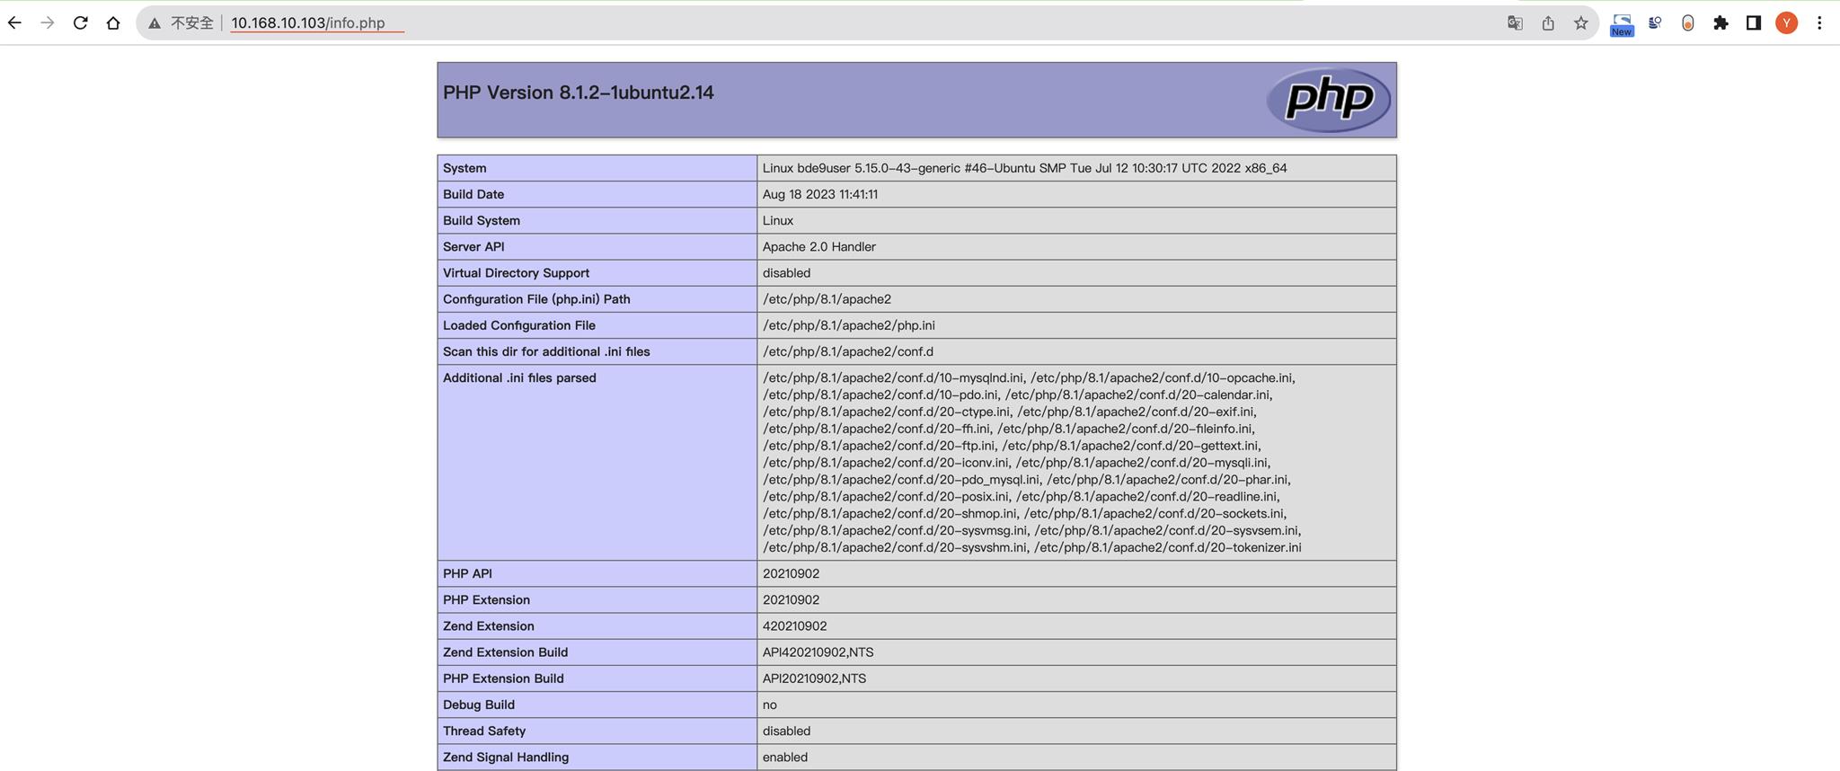Click the /etc/php/8.1/apache2 path value
1840x771 pixels.
[827, 298]
